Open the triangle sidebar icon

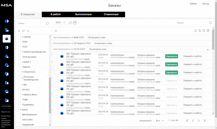tap(6, 56)
